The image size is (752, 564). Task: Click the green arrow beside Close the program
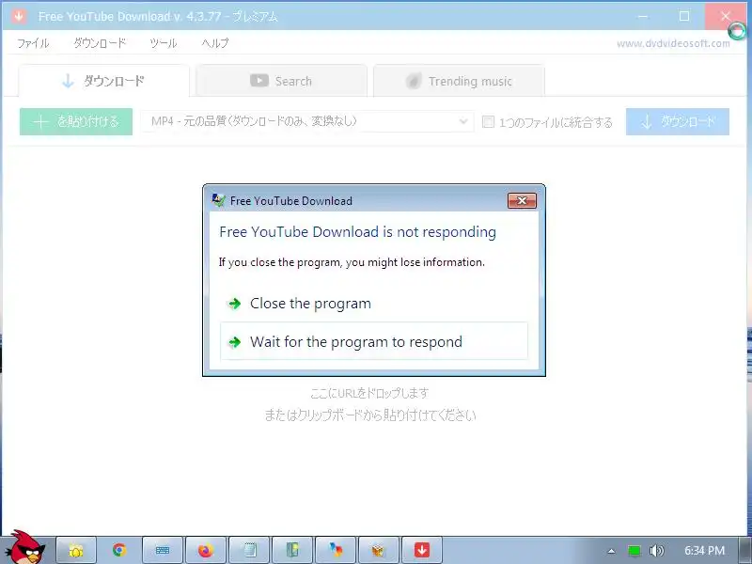click(x=234, y=304)
